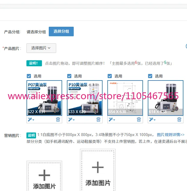Uncheck 选用 checkbox above P10黄油泵 image

[69, 76]
